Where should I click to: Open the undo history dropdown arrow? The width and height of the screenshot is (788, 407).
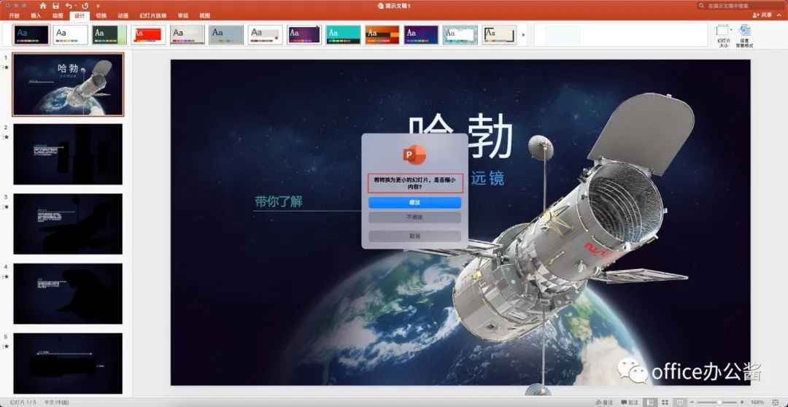75,6
